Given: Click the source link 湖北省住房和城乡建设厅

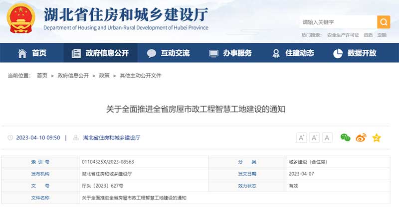Looking at the screenshot, I should [x=111, y=138].
